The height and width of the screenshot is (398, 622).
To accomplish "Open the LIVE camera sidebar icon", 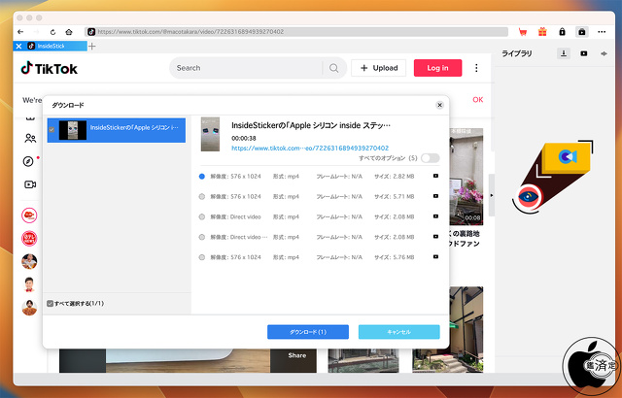I will pyautogui.click(x=30, y=184).
